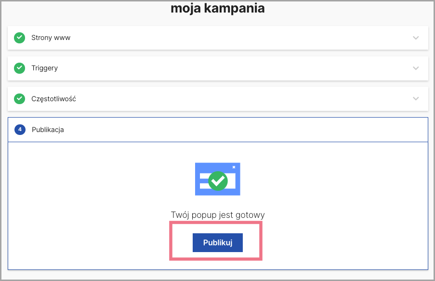Screen dimensions: 435x281
Task: Click the blue step 4 badge
Action: point(20,129)
